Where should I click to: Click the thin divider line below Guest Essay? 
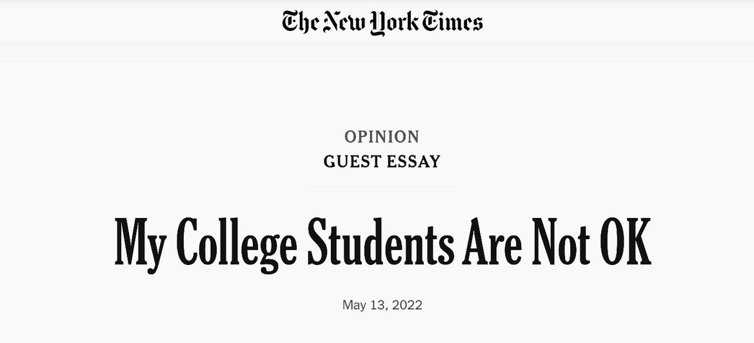(382, 187)
